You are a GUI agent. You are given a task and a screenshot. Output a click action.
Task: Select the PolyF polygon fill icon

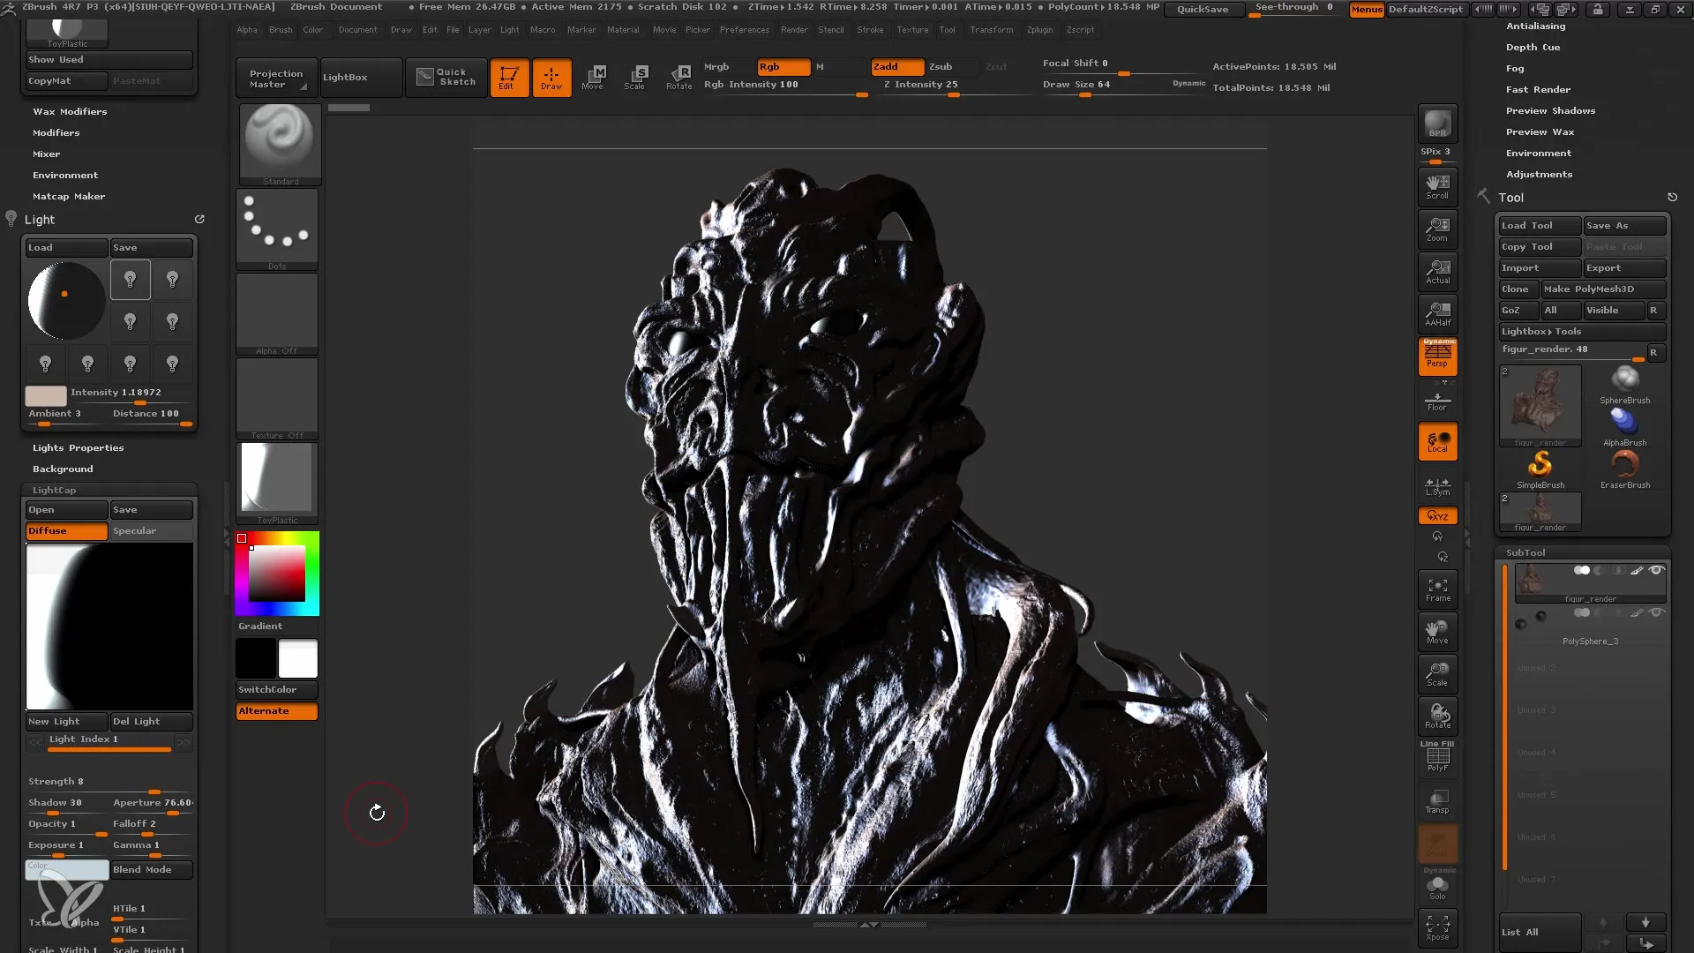(1437, 757)
